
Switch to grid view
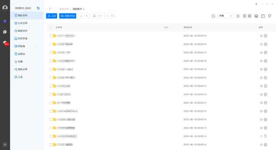coord(250,16)
